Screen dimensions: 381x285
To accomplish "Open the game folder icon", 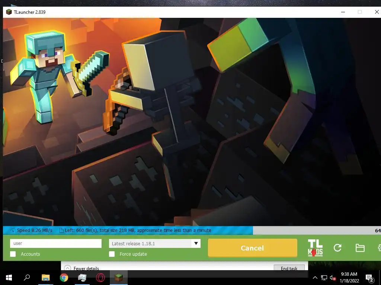I will [360, 248].
